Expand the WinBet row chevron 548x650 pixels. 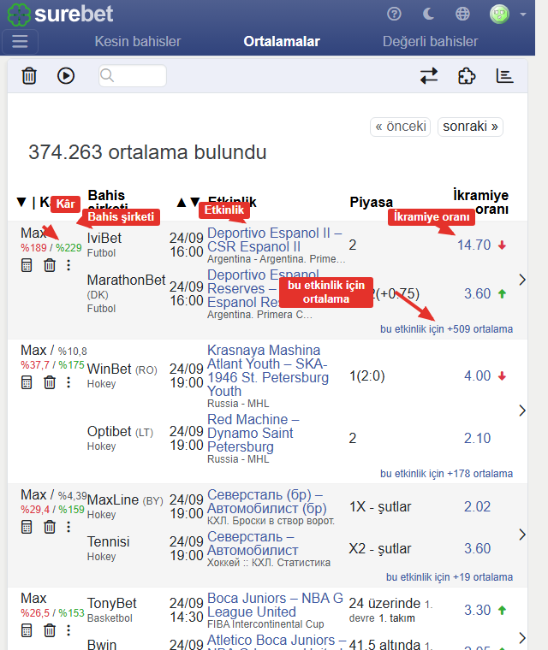coord(522,411)
